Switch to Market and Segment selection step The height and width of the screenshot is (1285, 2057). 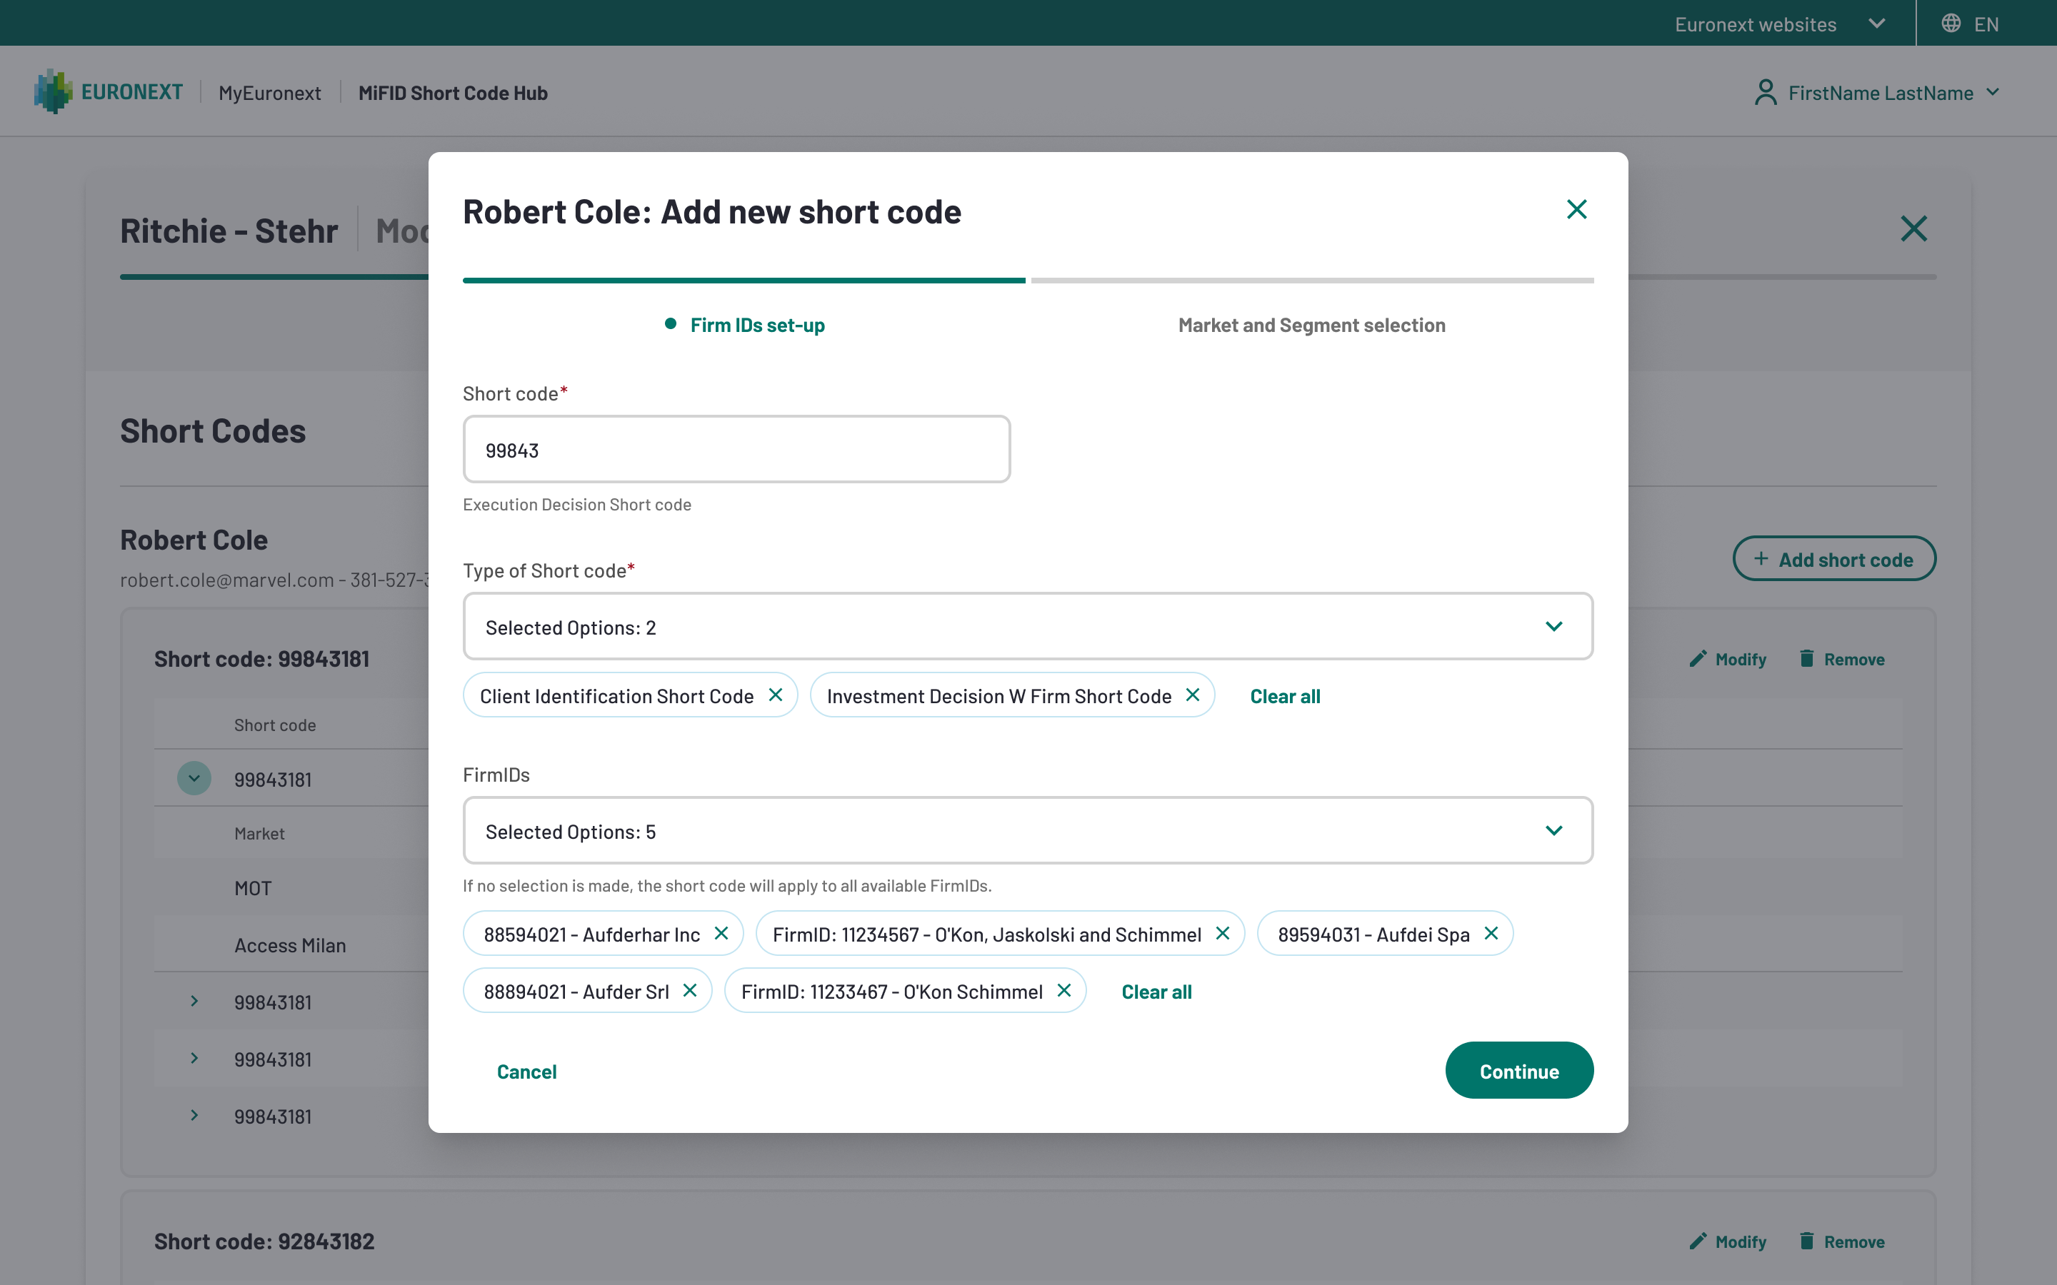(x=1311, y=325)
